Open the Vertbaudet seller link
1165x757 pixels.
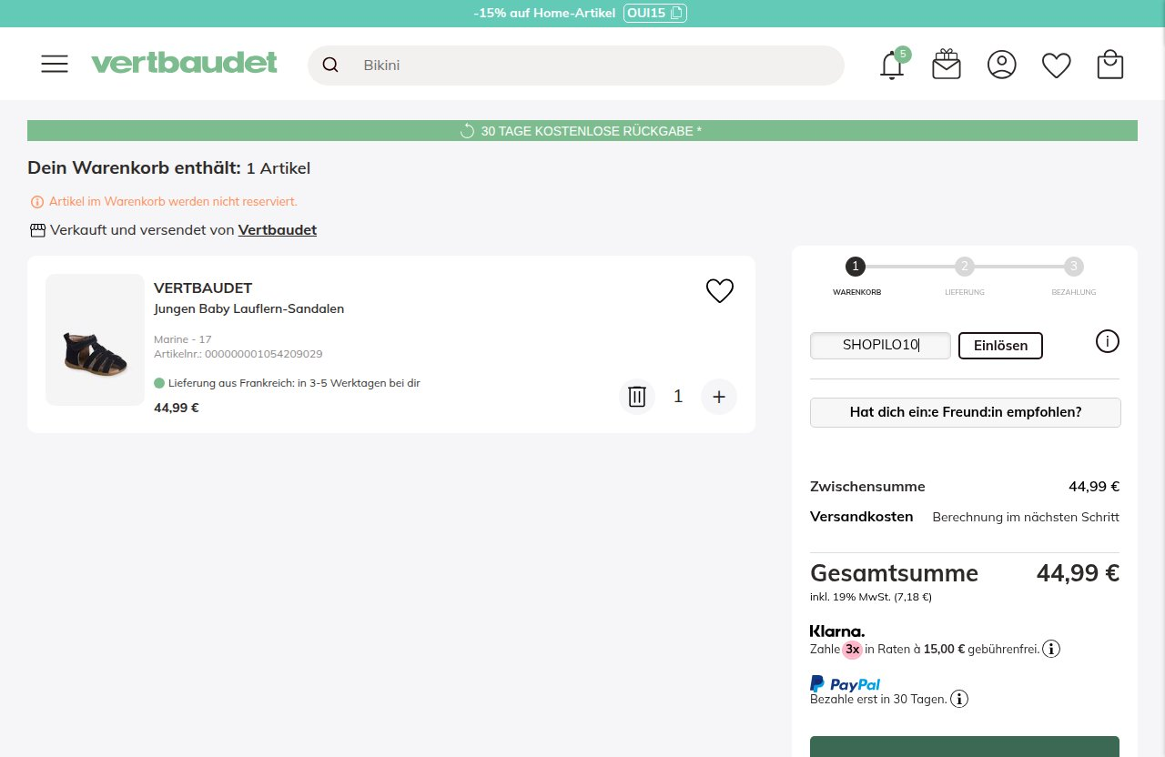[278, 230]
